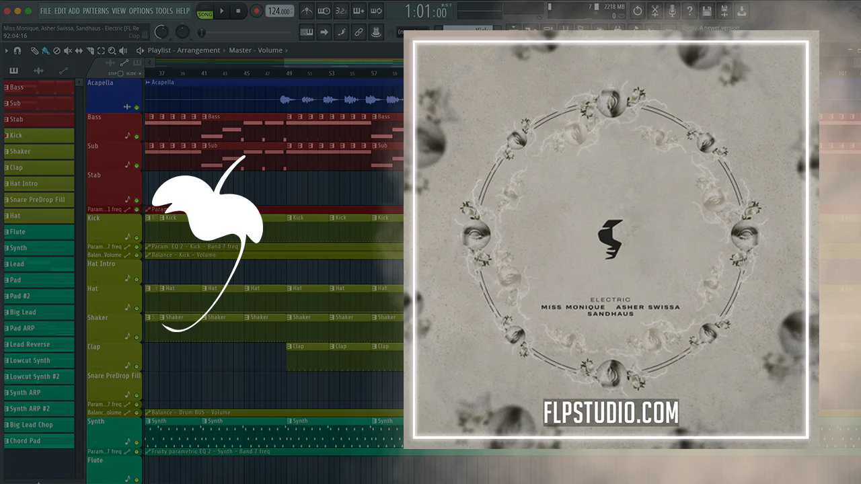Click the microphone one-click recording icon
The image size is (861, 484).
pyautogui.click(x=672, y=11)
